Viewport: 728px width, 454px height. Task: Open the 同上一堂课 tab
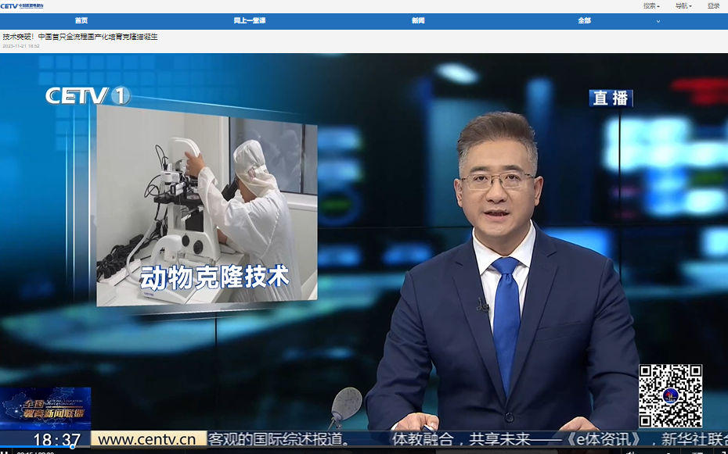coord(250,21)
